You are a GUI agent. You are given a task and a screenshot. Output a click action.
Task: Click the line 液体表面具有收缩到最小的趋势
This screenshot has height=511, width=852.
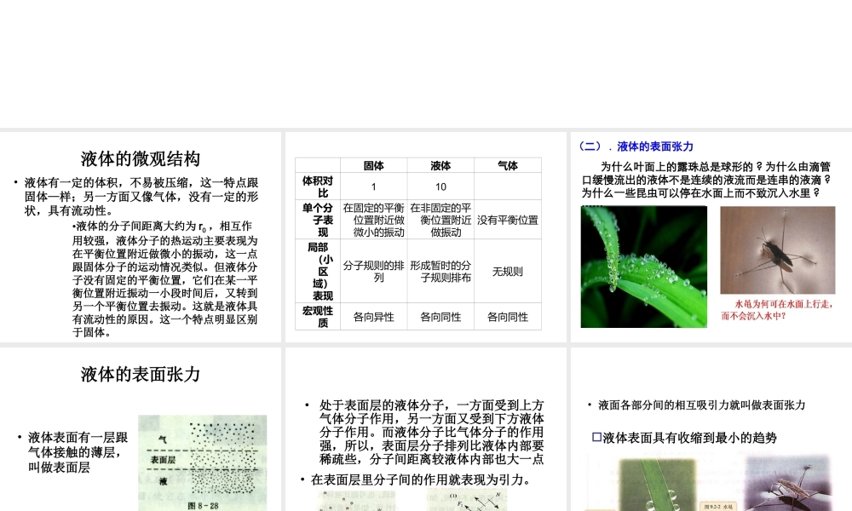pyautogui.click(x=684, y=438)
